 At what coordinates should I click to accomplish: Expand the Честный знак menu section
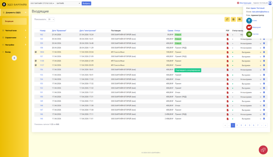(14, 31)
